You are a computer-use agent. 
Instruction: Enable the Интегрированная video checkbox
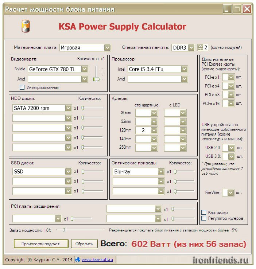22,87
